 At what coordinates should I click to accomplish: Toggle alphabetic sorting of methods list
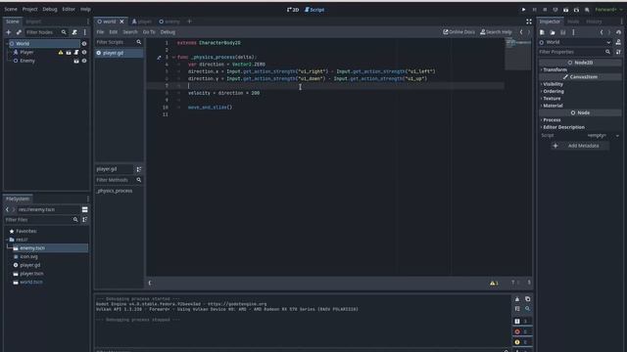[139, 169]
